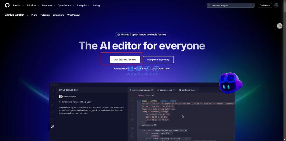
Task: Click the 'continue' keyword line
Action: coord(155,136)
